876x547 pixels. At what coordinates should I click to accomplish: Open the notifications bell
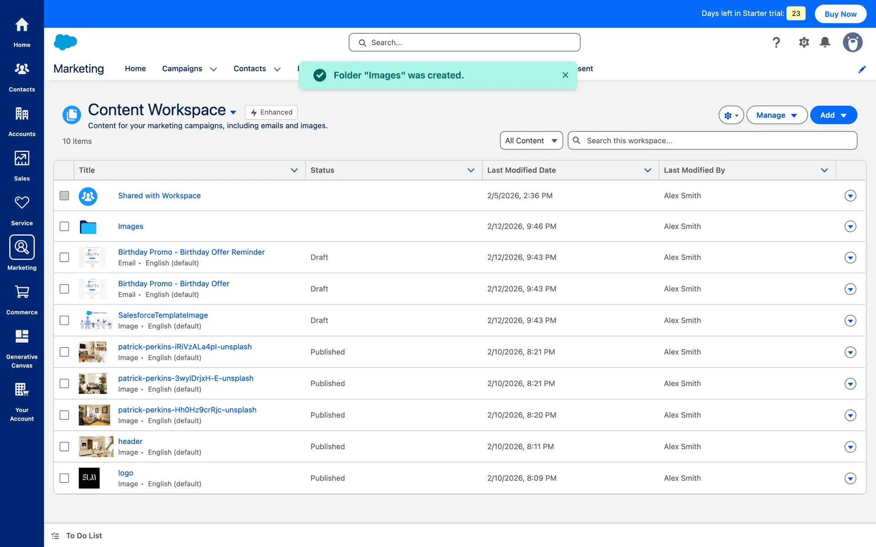point(825,42)
